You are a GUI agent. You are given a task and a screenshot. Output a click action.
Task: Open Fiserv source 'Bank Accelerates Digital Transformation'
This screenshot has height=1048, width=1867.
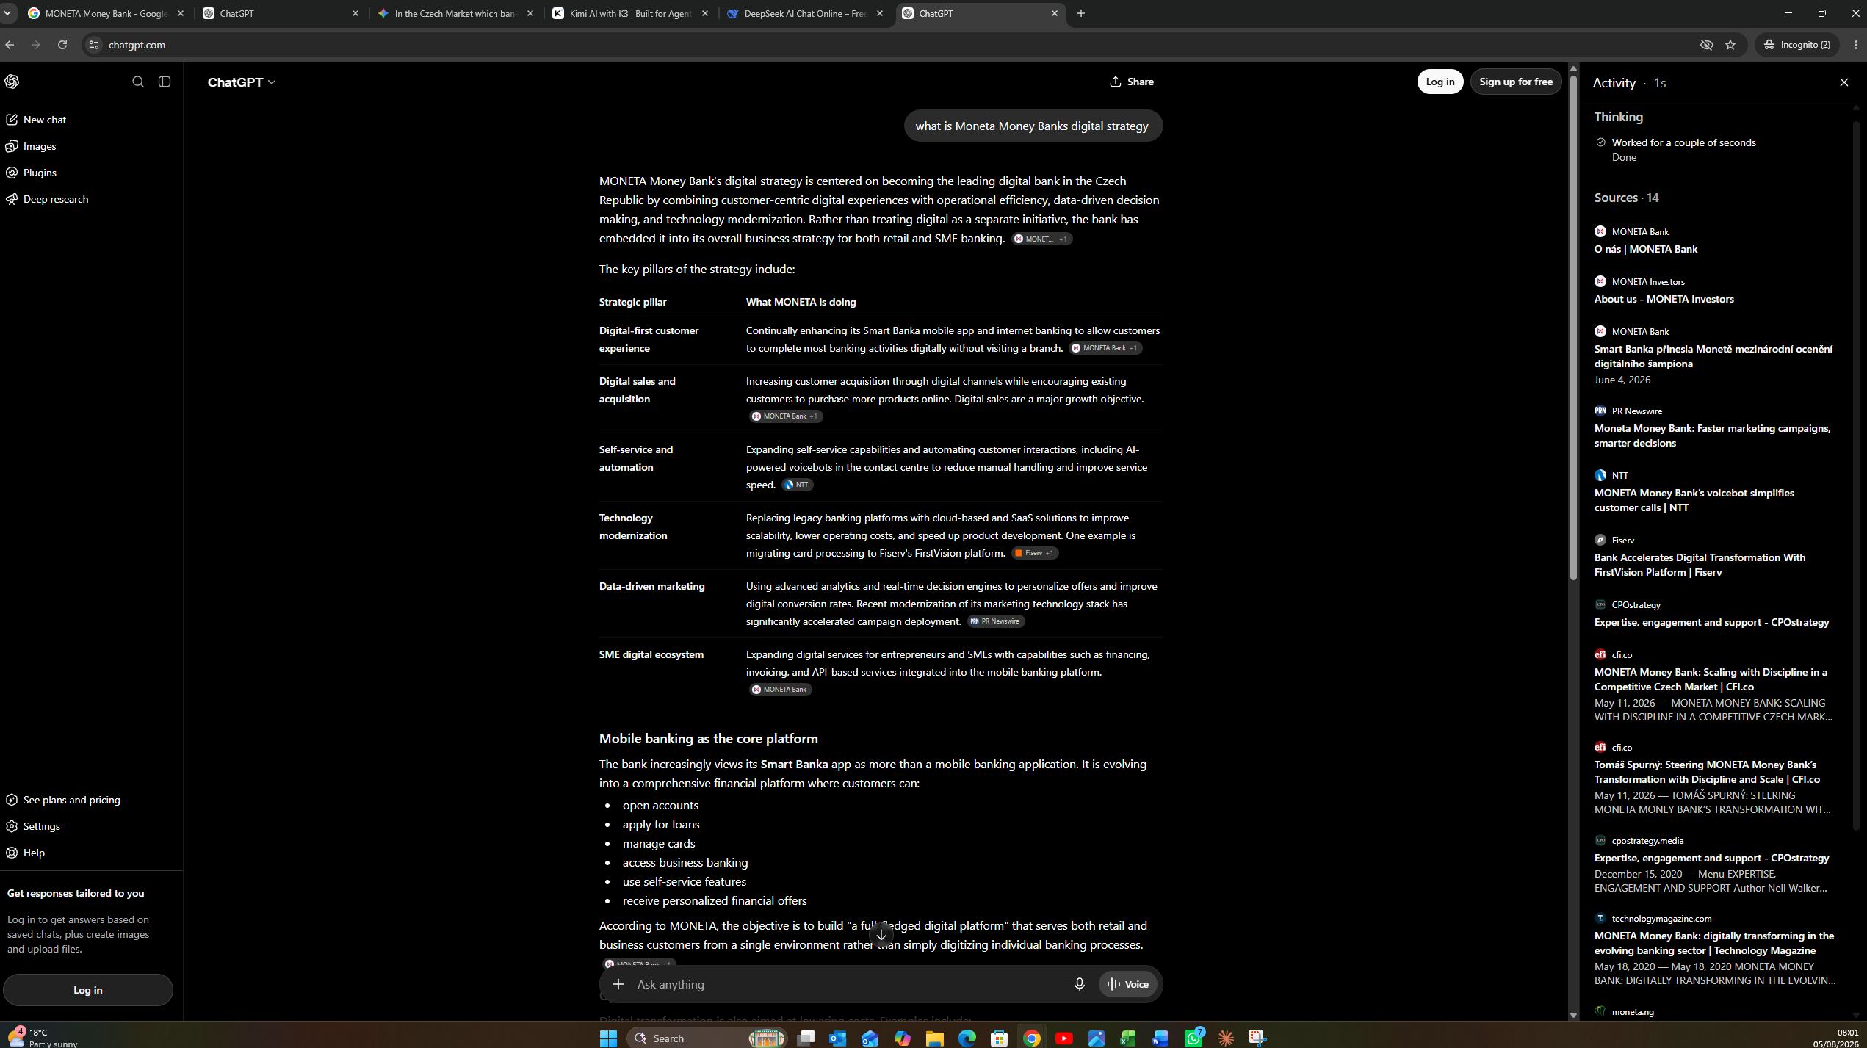[x=1700, y=565]
